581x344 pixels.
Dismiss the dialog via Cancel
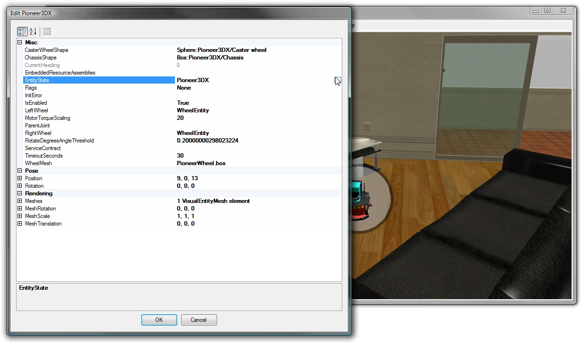199,319
